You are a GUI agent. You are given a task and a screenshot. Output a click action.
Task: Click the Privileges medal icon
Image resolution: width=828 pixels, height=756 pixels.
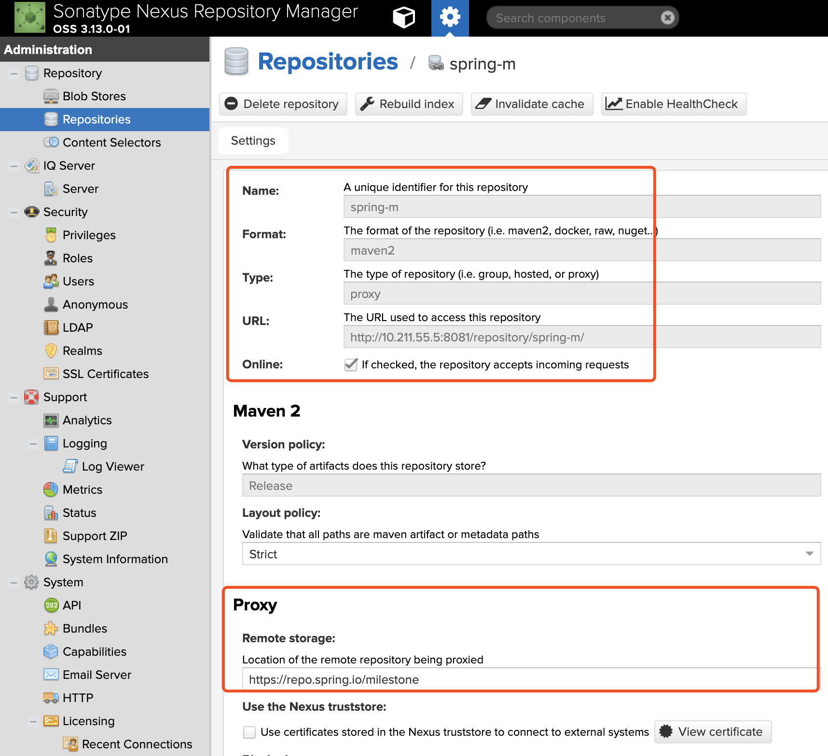point(51,235)
